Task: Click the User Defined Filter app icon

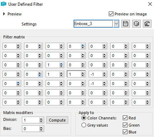Action: click(x=3, y=4)
